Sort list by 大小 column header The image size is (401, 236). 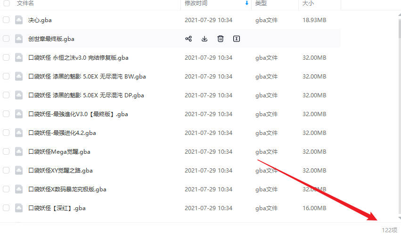308,3
